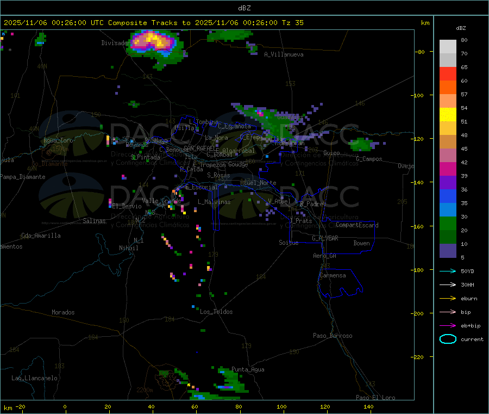
Task: Click the yellow eburn arrow legend icon
Action: pyautogui.click(x=448, y=299)
